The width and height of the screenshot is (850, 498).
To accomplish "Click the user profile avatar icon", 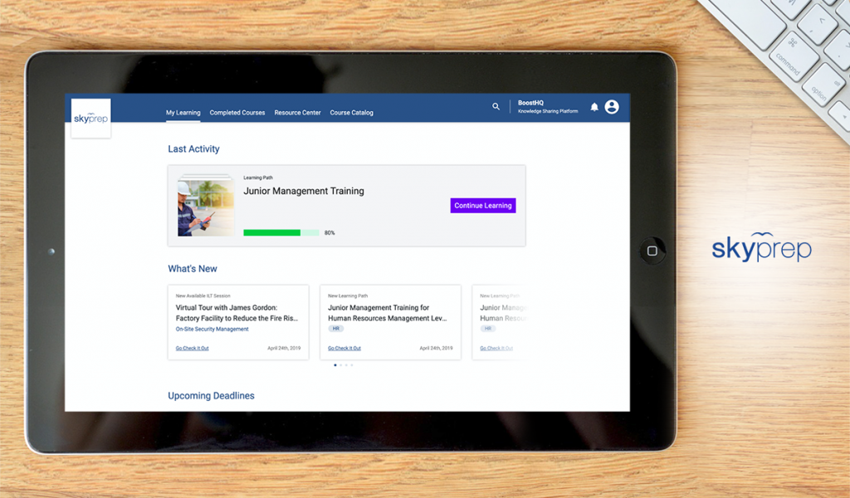I will [613, 106].
